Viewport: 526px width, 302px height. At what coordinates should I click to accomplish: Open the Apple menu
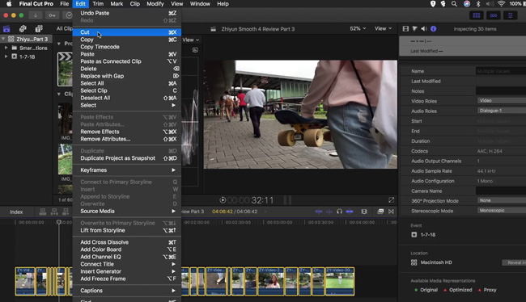[x=9, y=4]
